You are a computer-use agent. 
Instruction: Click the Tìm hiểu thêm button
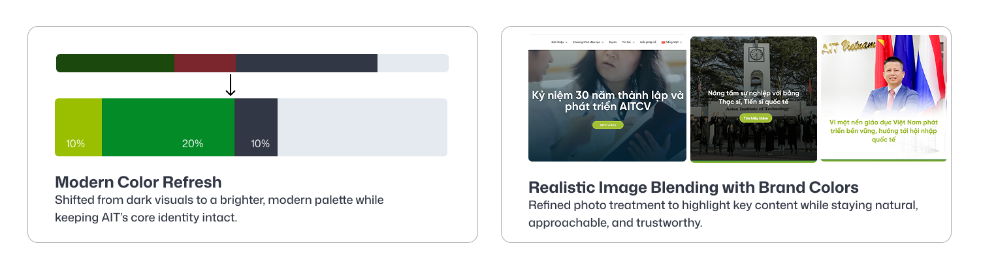(756, 119)
